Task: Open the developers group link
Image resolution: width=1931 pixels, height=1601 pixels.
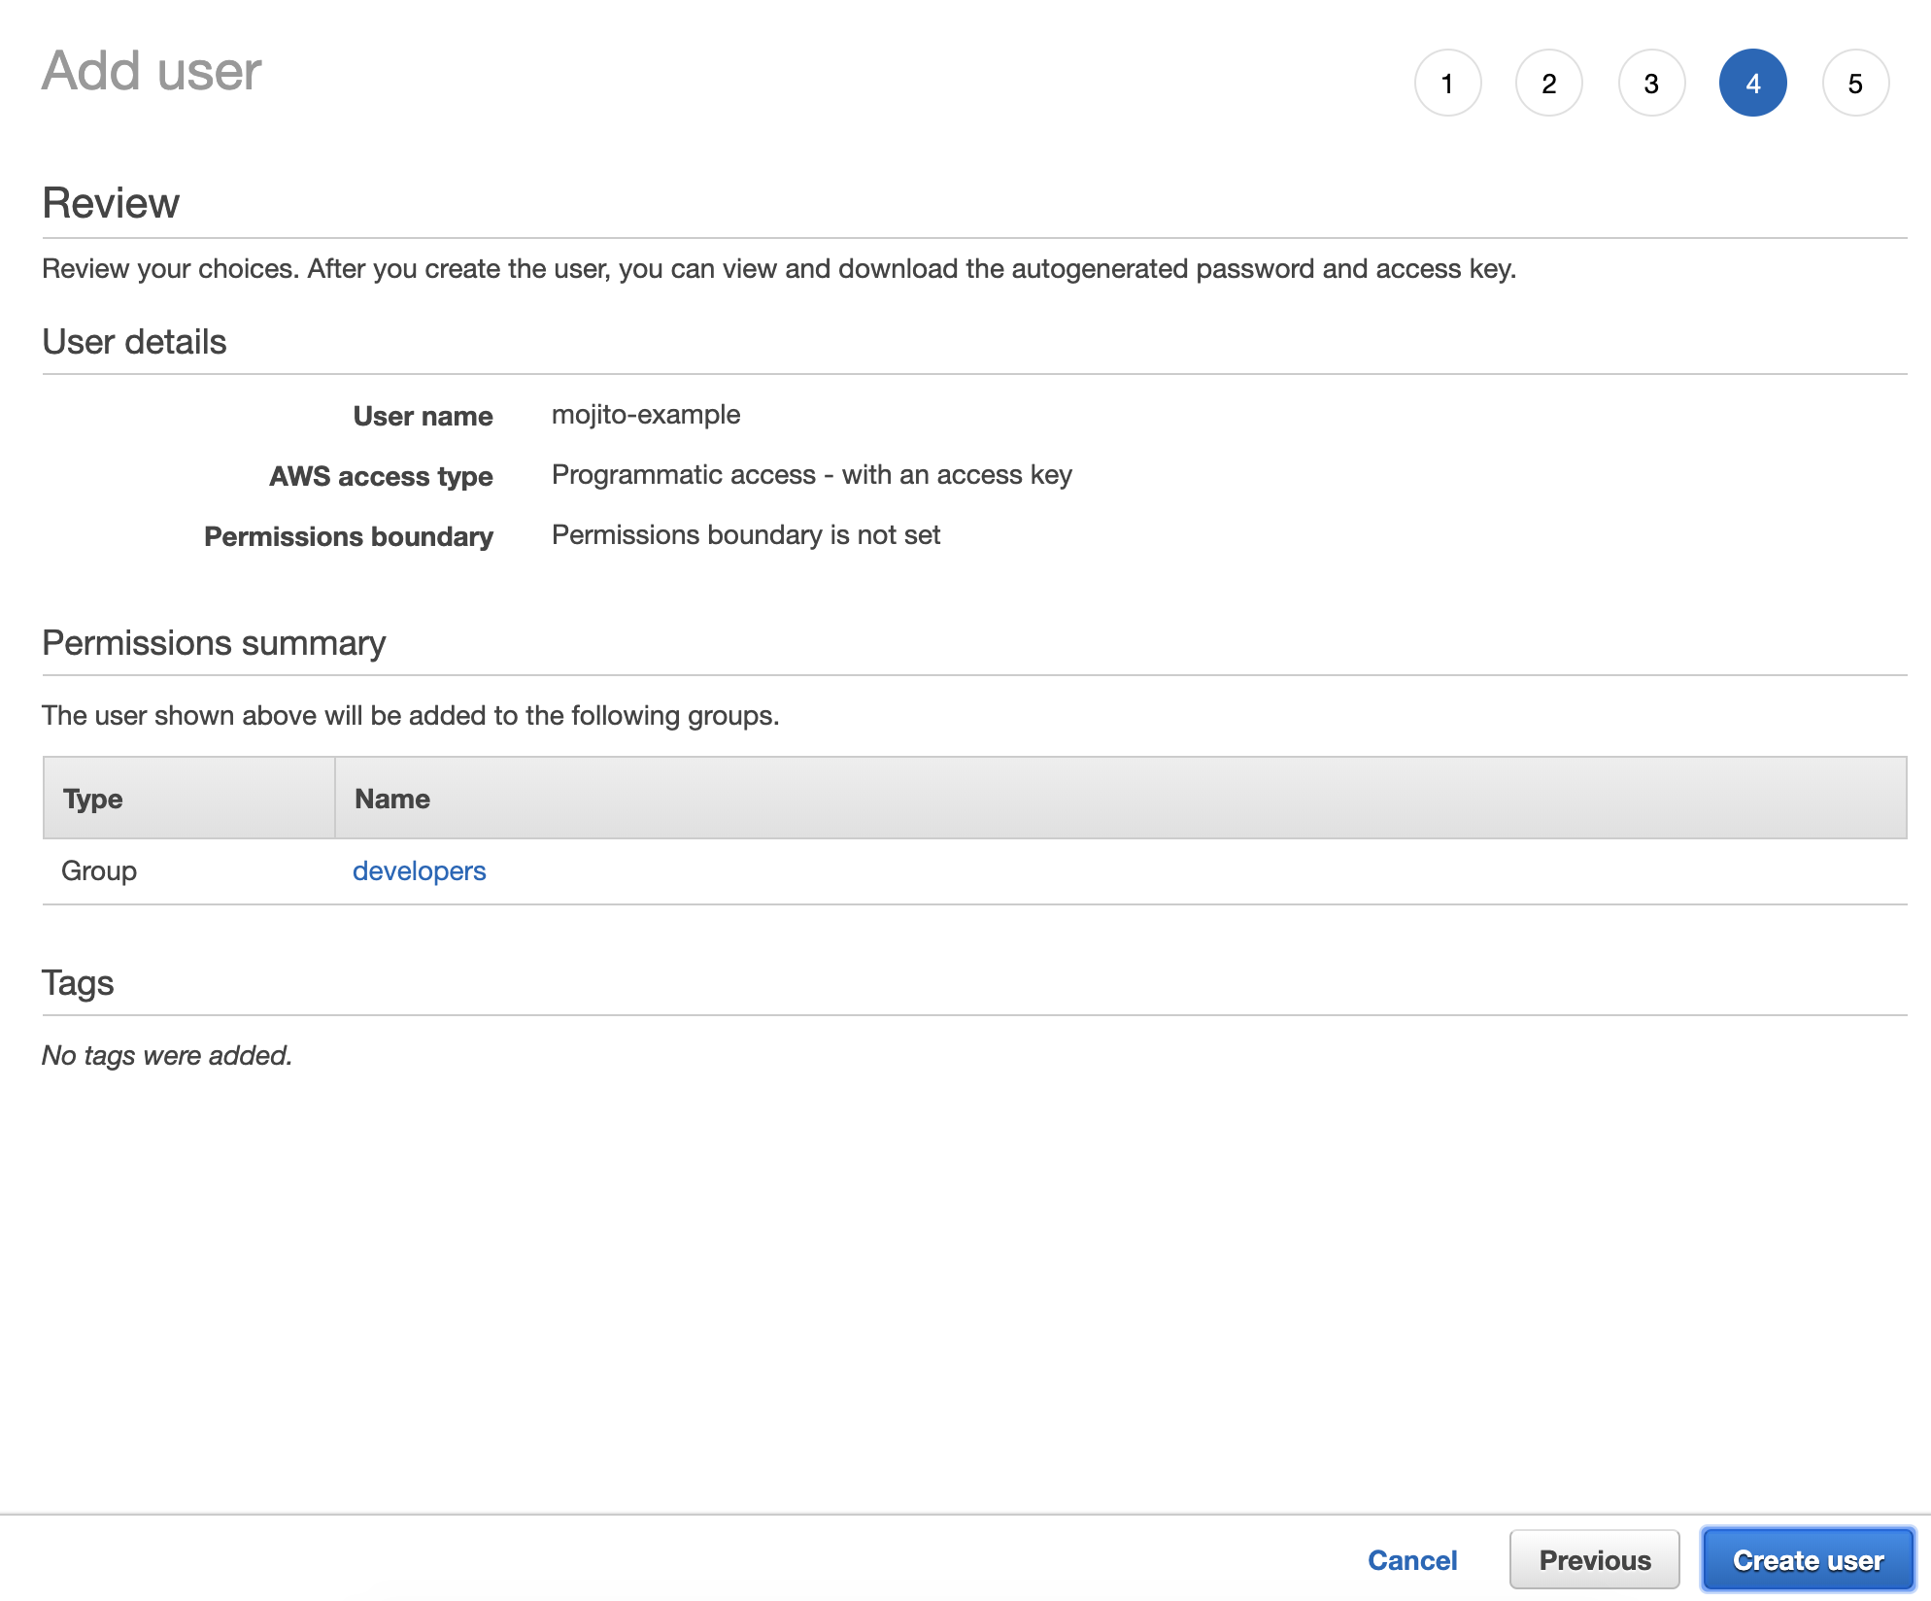Action: pyautogui.click(x=420, y=870)
